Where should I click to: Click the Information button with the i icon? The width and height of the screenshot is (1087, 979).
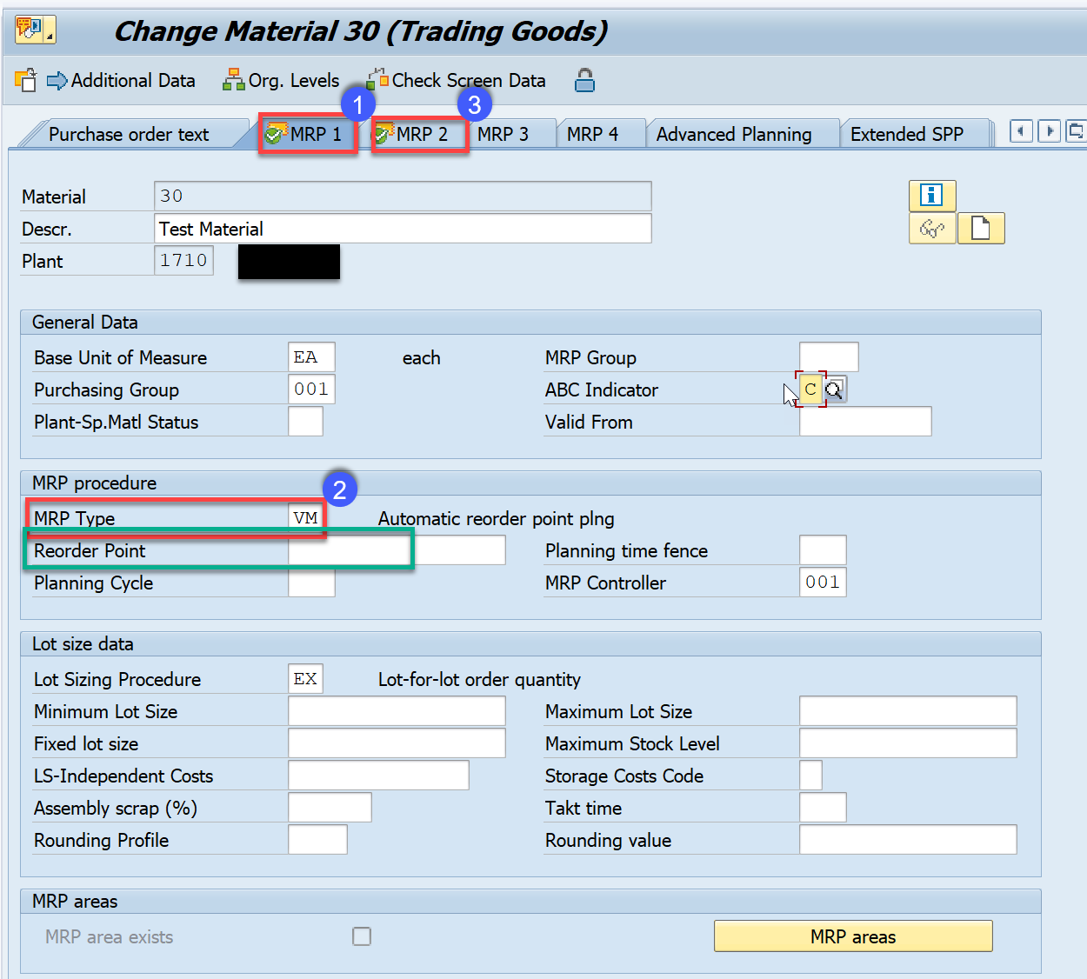tap(931, 196)
